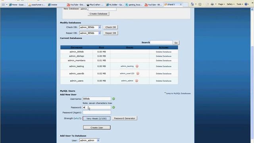Close the cPanel X tab
This screenshot has height=143, width=254.
[x=181, y=4]
